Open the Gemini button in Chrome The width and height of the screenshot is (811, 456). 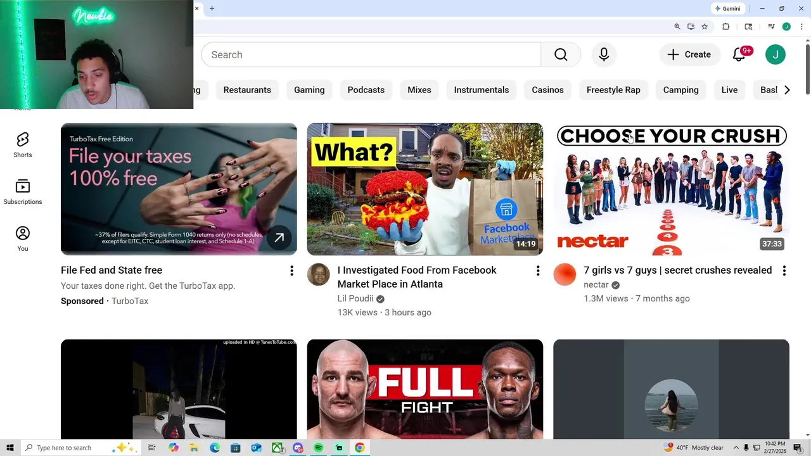click(x=727, y=8)
